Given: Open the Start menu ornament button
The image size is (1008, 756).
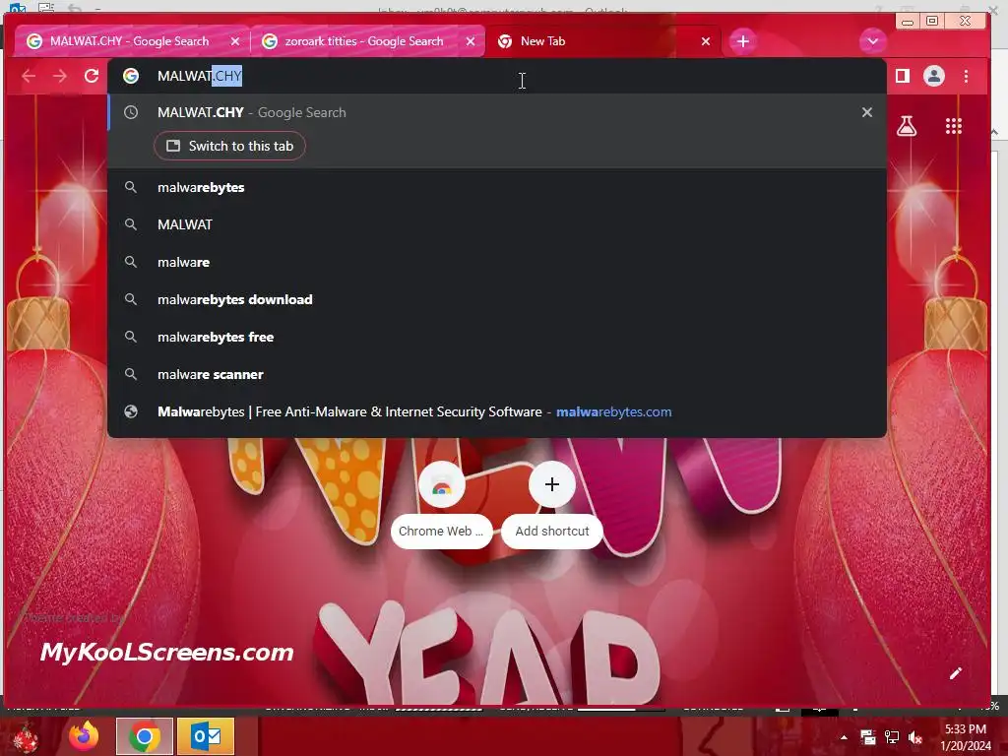Looking at the screenshot, I should point(25,738).
